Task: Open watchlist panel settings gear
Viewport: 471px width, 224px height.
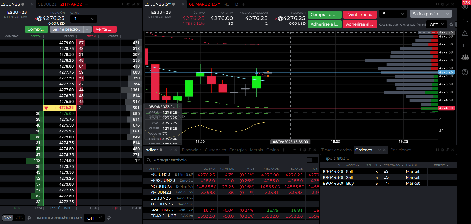Action: pos(305,150)
